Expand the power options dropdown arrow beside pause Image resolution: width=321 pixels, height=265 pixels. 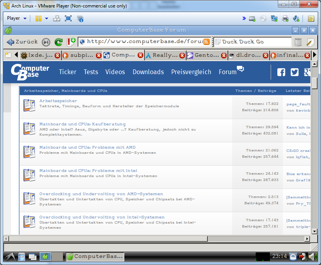(x=47, y=19)
